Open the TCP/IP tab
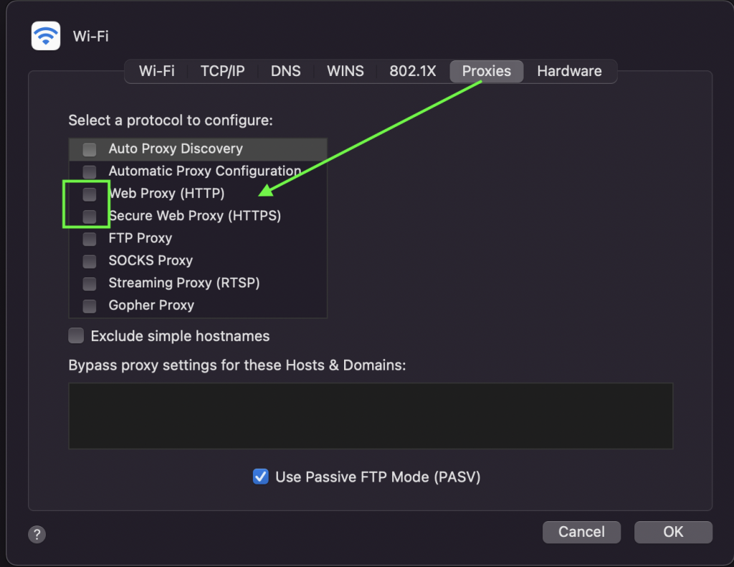This screenshot has width=734, height=567. [223, 71]
